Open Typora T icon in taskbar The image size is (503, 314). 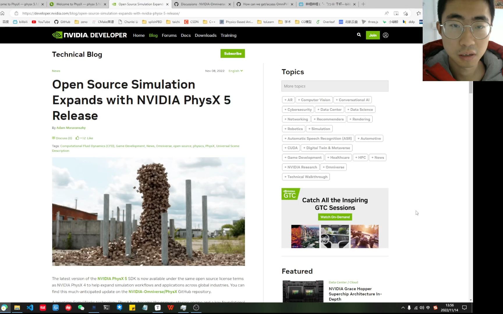point(158,308)
